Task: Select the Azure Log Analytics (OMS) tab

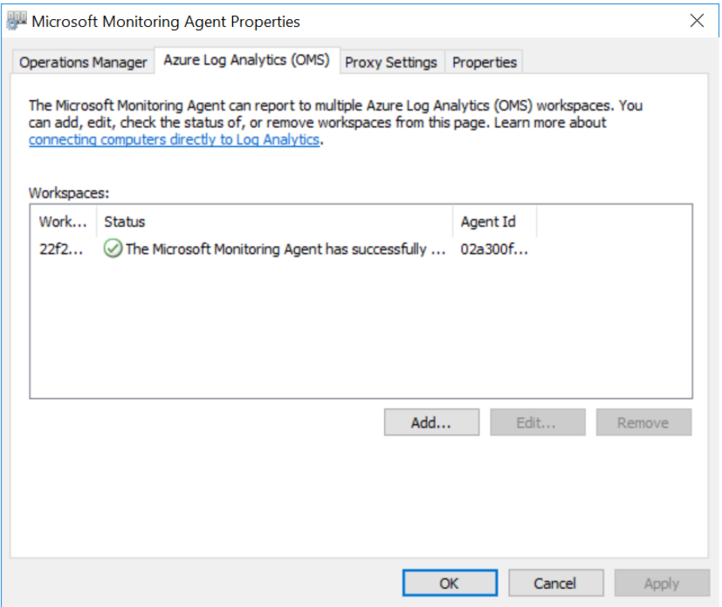Action: click(246, 60)
